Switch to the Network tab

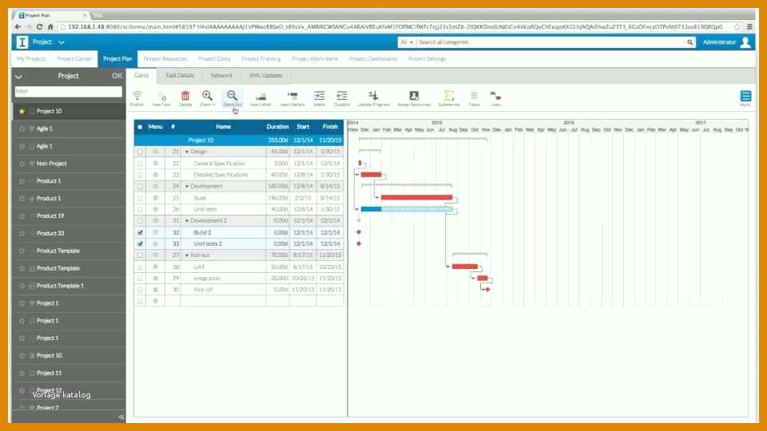[221, 76]
